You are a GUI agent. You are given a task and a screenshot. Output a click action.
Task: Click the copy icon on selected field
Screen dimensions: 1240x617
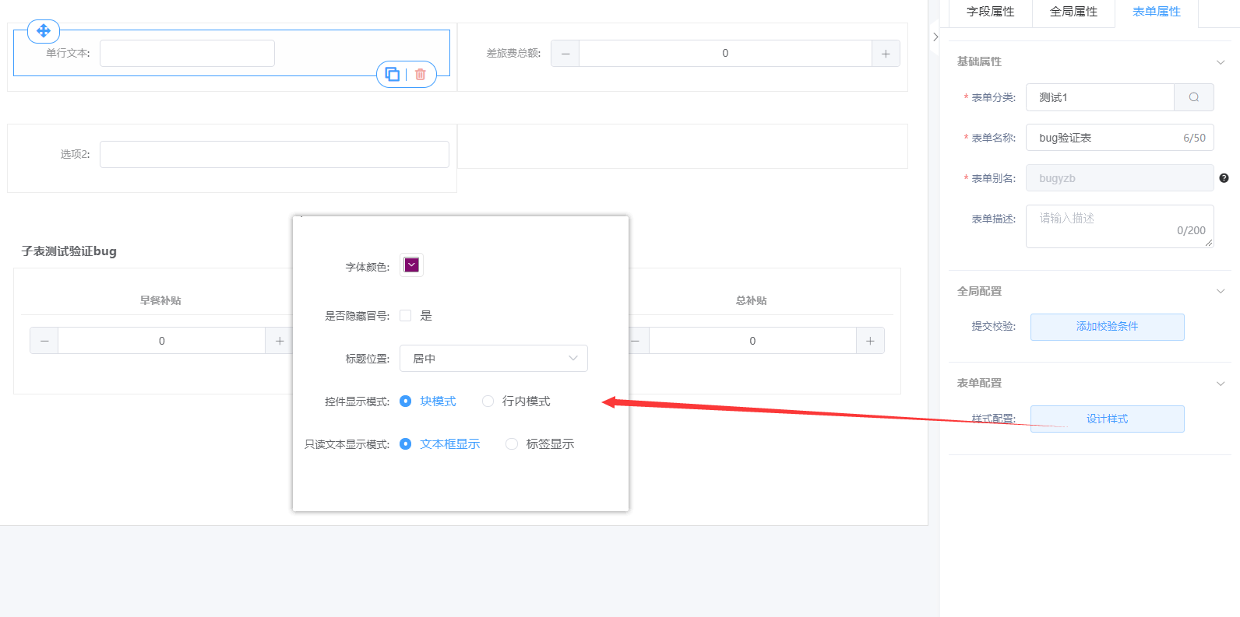click(x=393, y=75)
